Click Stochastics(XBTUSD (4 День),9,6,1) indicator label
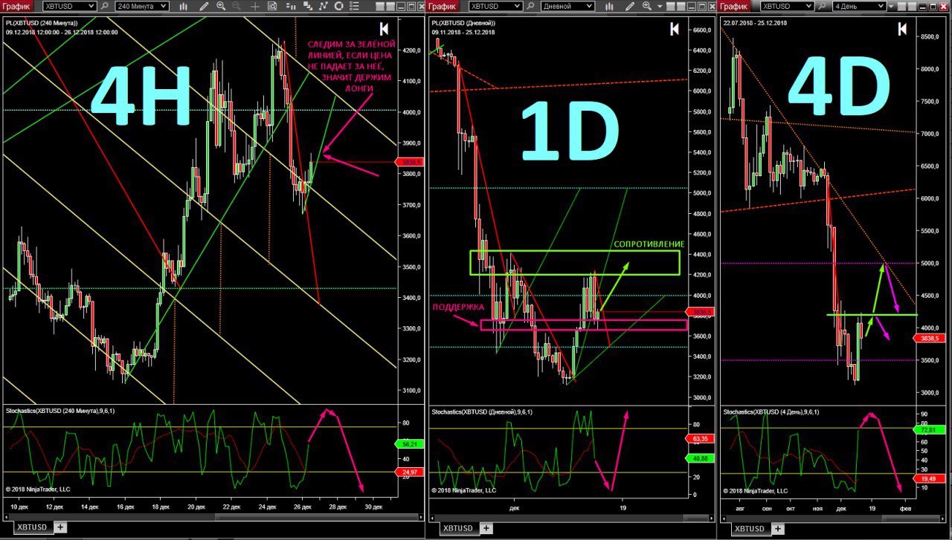Screen dimensions: 952x540 [x=773, y=411]
